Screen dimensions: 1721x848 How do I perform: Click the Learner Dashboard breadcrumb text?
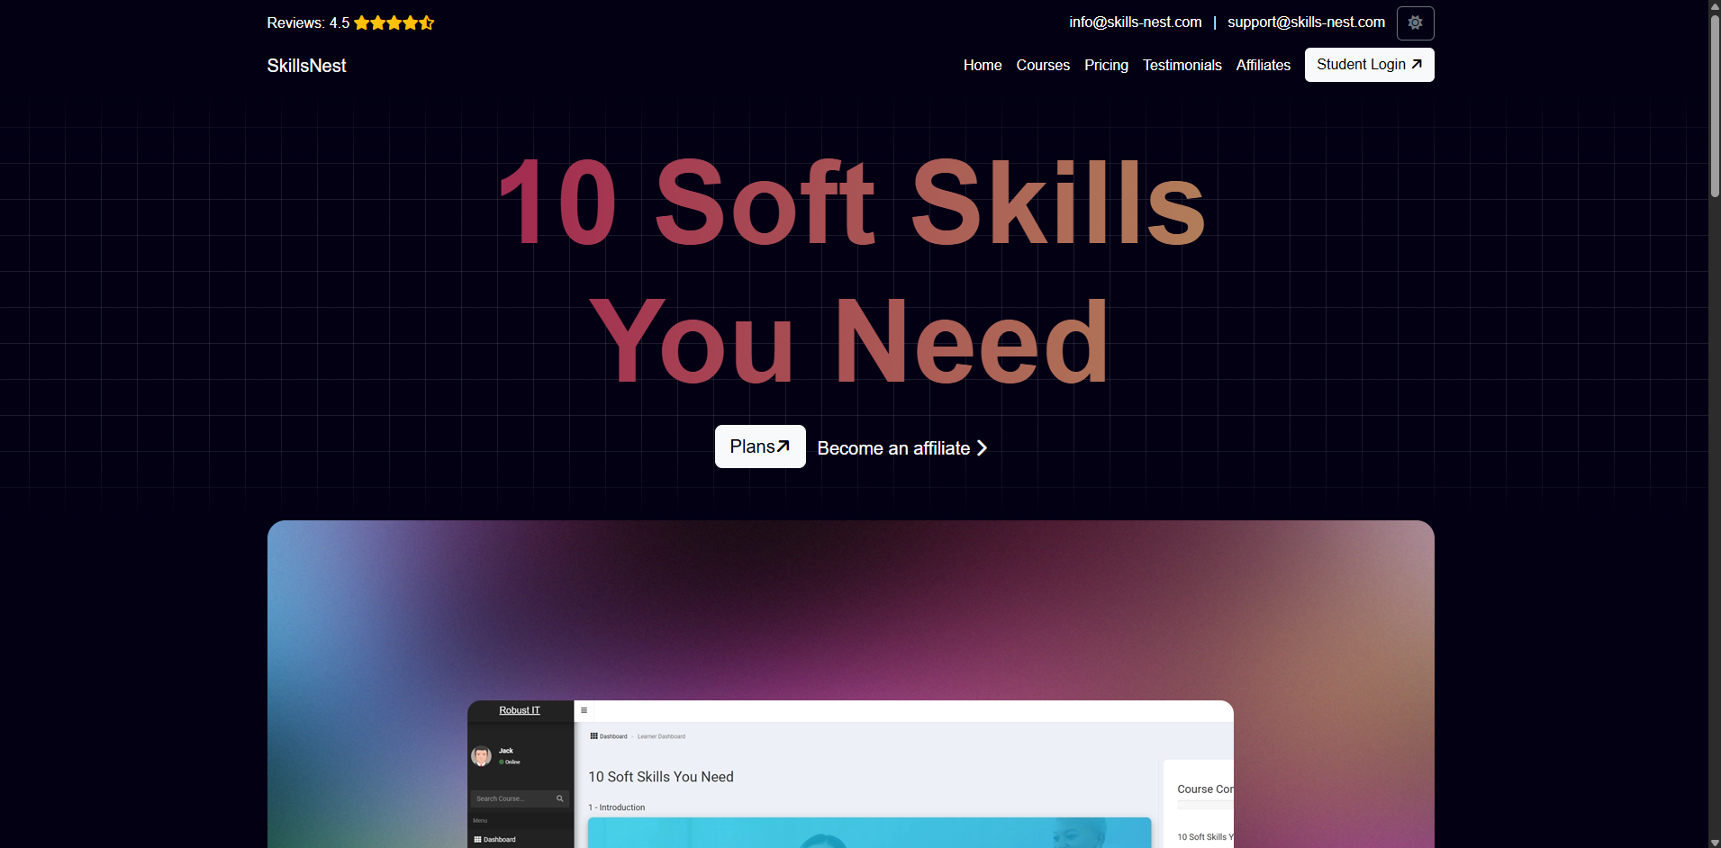click(661, 736)
